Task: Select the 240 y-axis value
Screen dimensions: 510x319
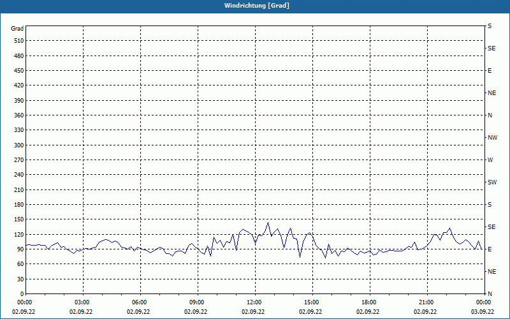Action: click(x=19, y=175)
